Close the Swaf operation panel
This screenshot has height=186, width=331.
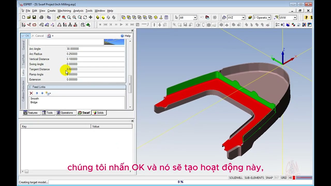pyautogui.click(x=132, y=30)
